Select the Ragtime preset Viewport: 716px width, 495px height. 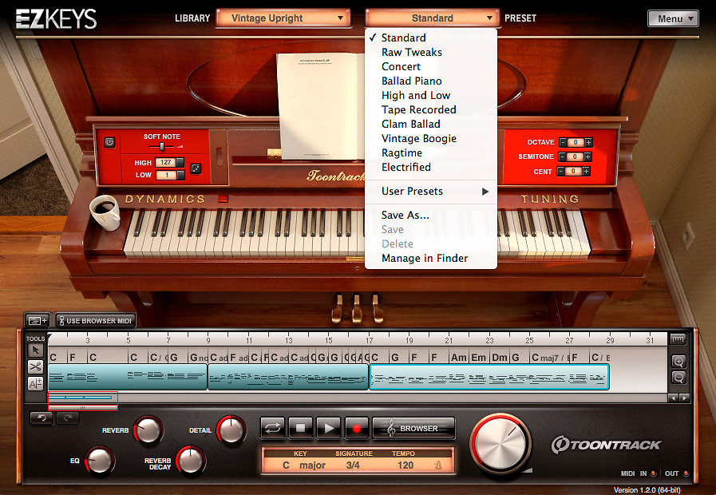431,153
